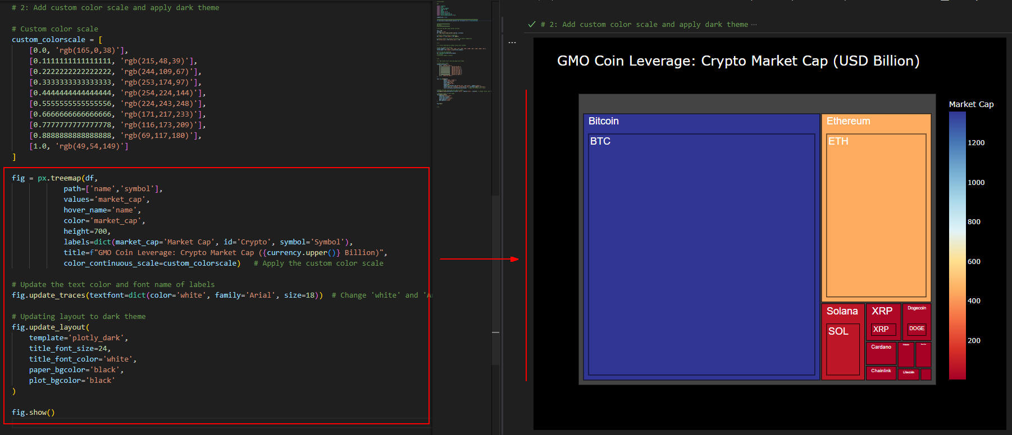Click the paper_bgcolor='black' code line
The width and height of the screenshot is (1012, 435).
76,370
